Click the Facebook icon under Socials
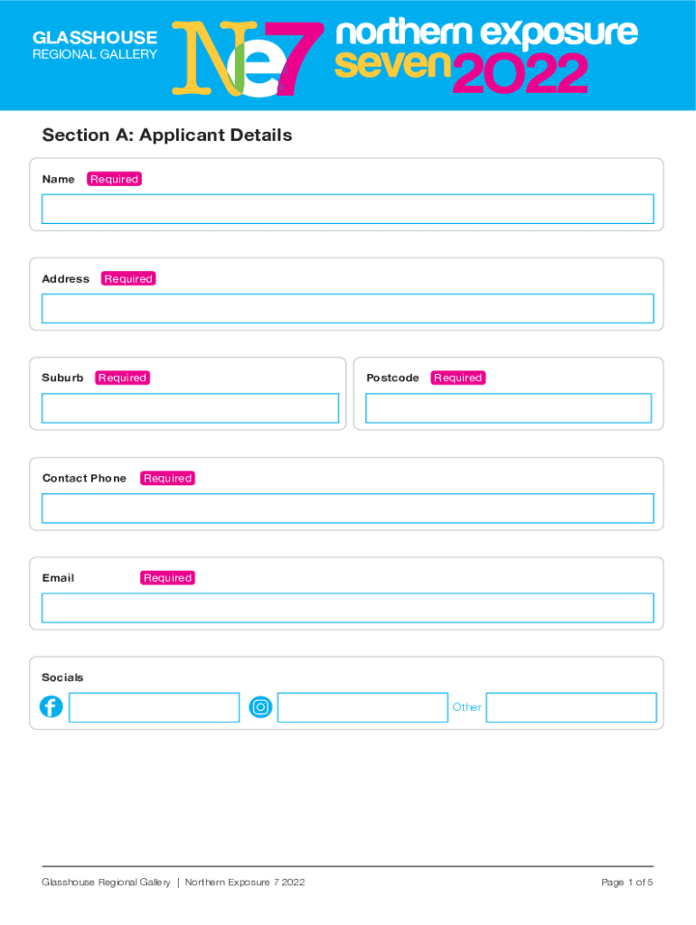This screenshot has height=925, width=696. click(52, 707)
